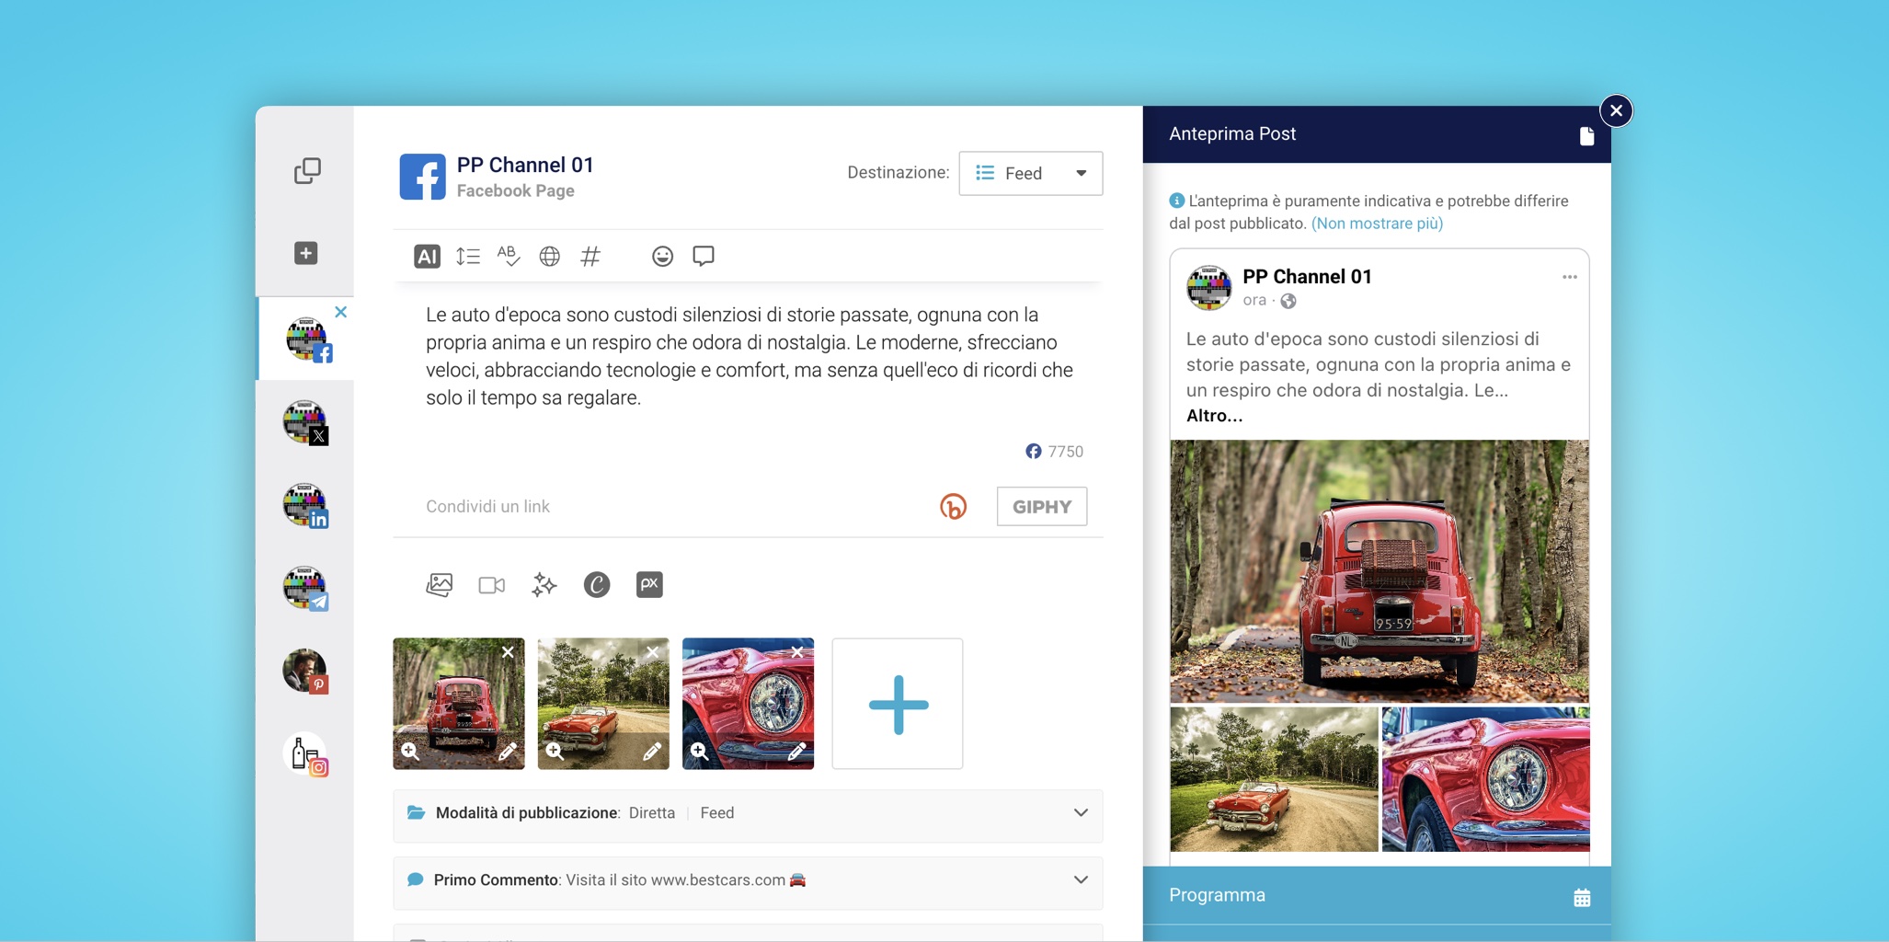This screenshot has width=1889, height=942.
Task: Open the AI image generator sparkle icon
Action: (x=544, y=585)
